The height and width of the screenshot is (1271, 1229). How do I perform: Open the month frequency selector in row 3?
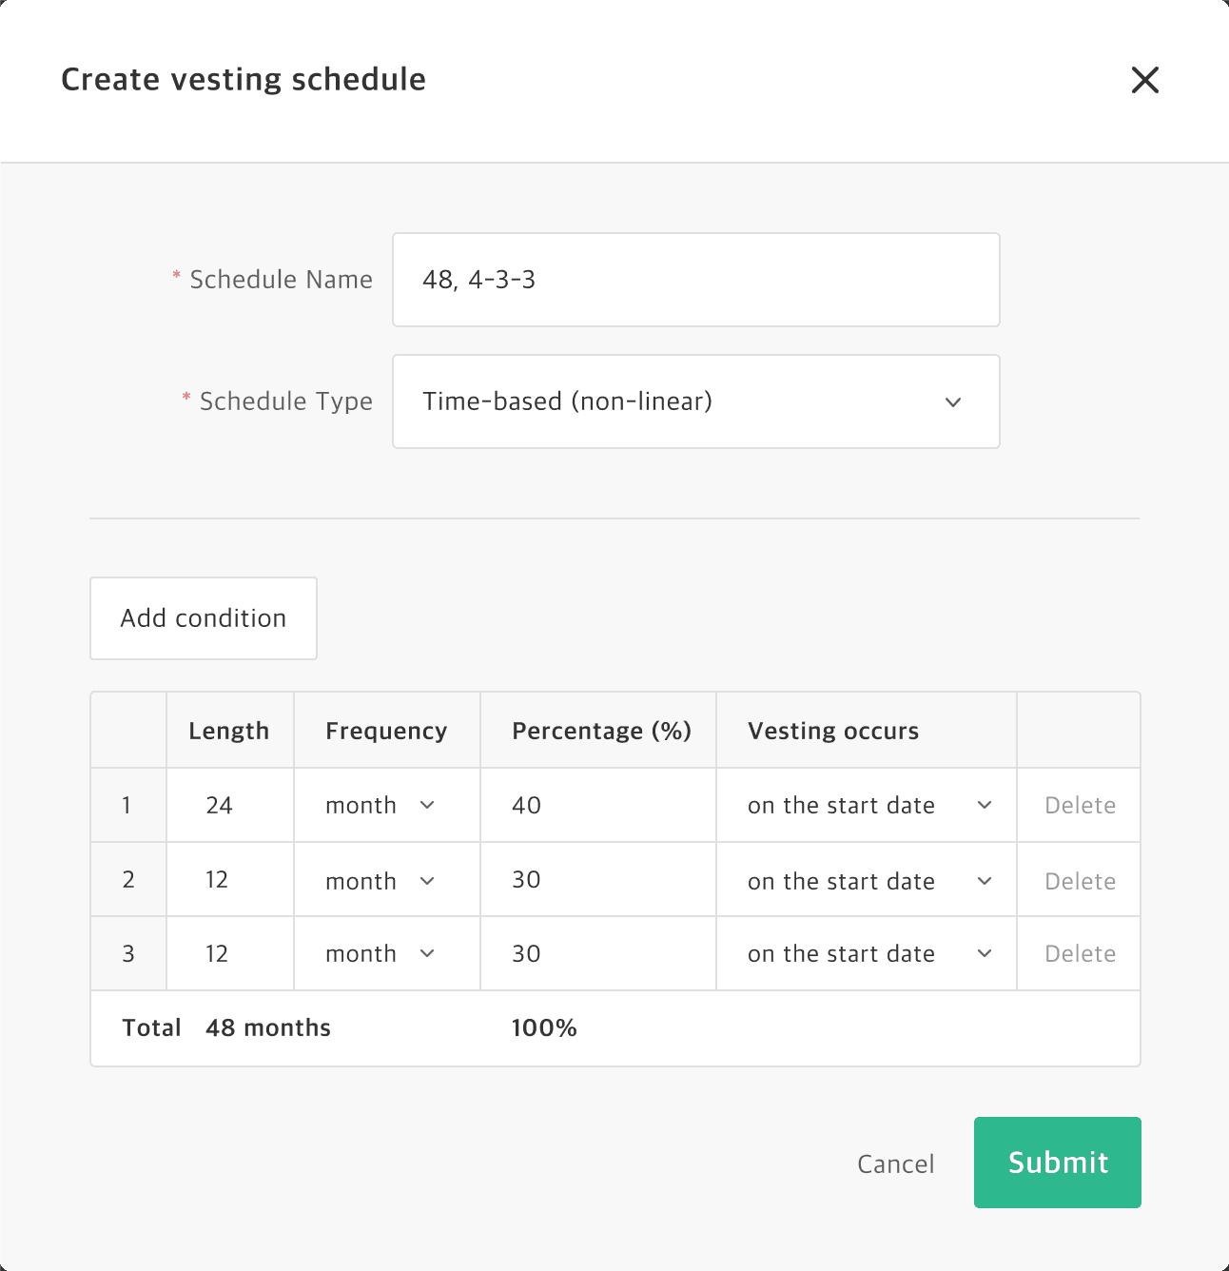tap(385, 953)
